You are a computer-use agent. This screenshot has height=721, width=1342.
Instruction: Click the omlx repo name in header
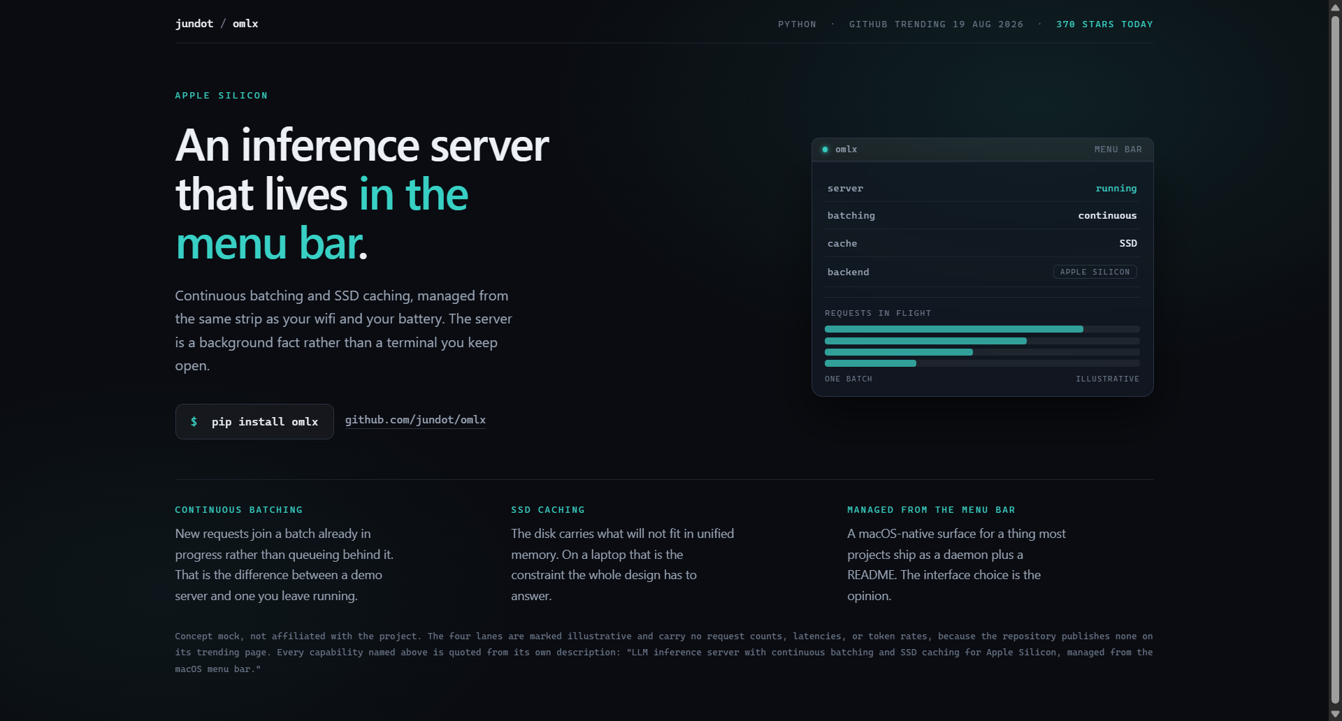245,24
